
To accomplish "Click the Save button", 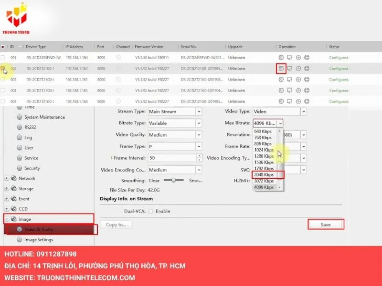I will point(326,224).
